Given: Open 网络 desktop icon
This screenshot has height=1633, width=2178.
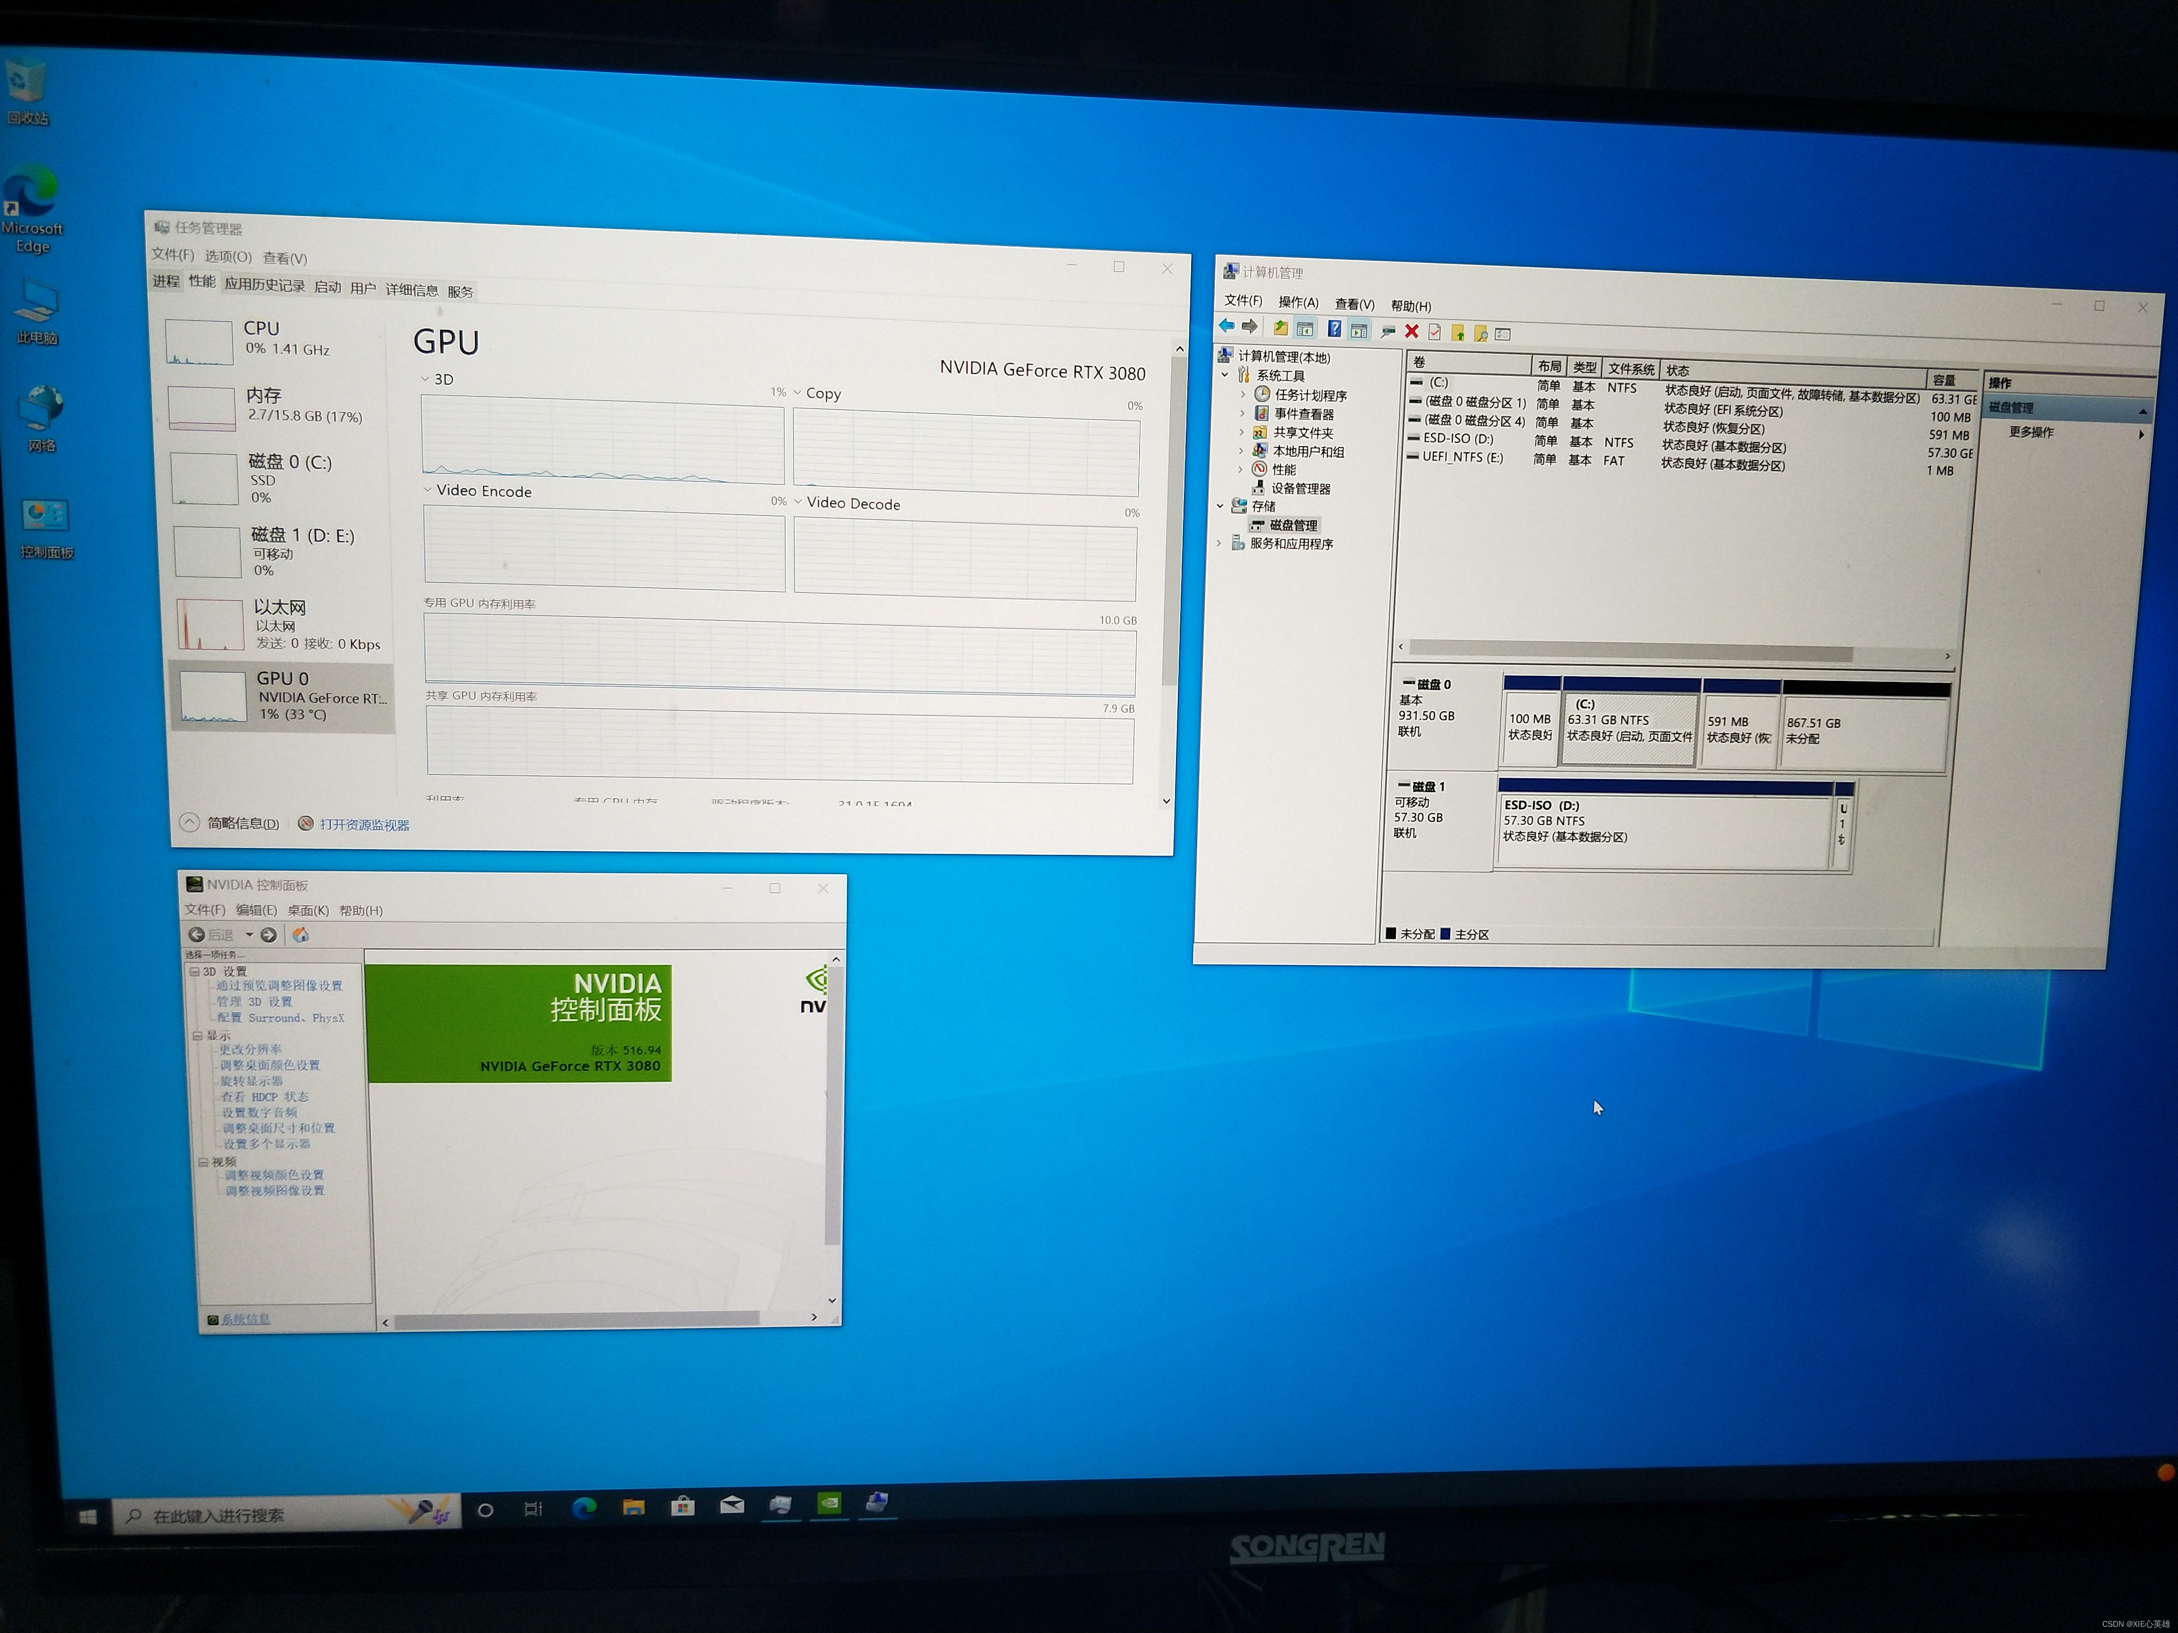Looking at the screenshot, I should point(41,418).
